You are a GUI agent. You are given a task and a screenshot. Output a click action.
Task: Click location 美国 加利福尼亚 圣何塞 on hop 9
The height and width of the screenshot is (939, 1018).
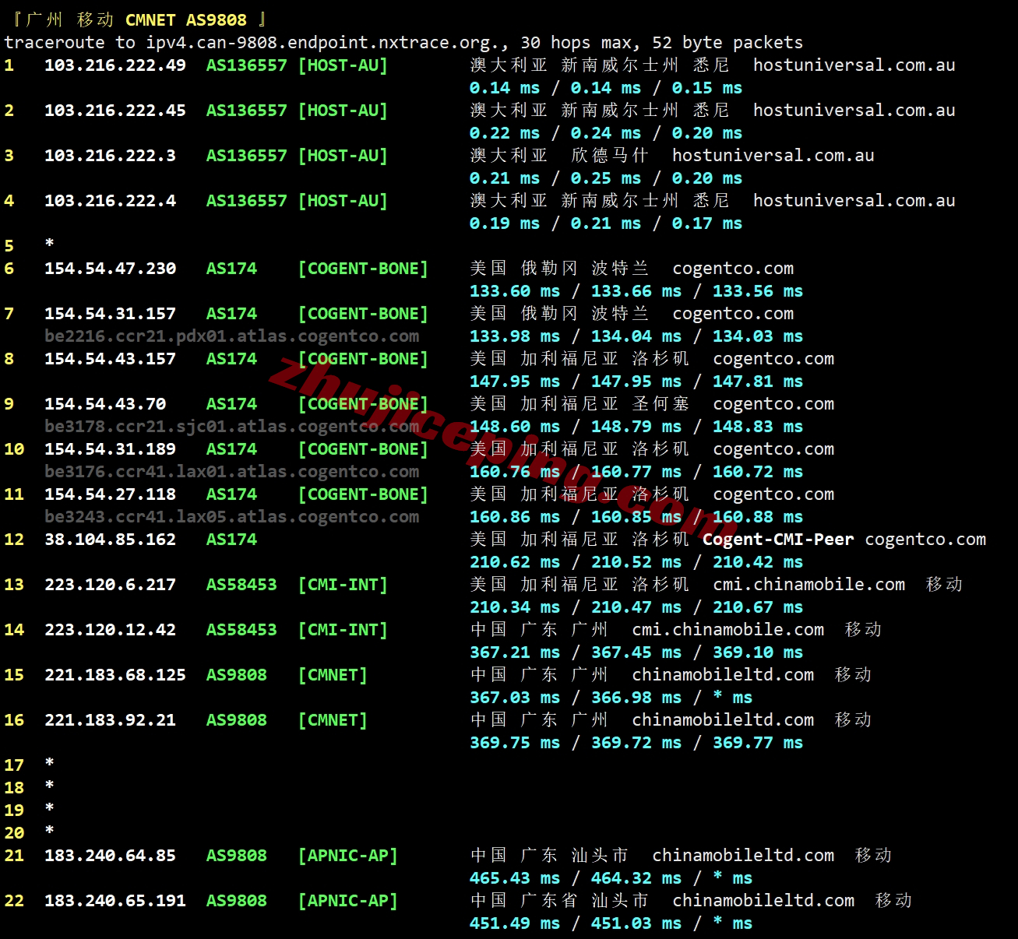(x=579, y=404)
